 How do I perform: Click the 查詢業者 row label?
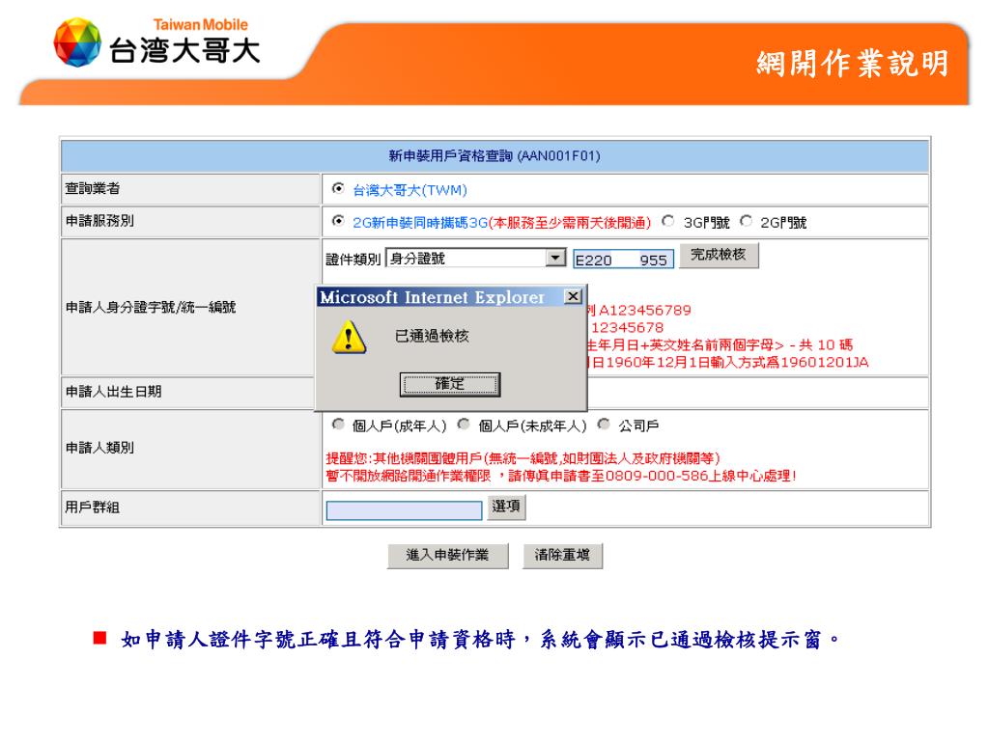(93, 188)
